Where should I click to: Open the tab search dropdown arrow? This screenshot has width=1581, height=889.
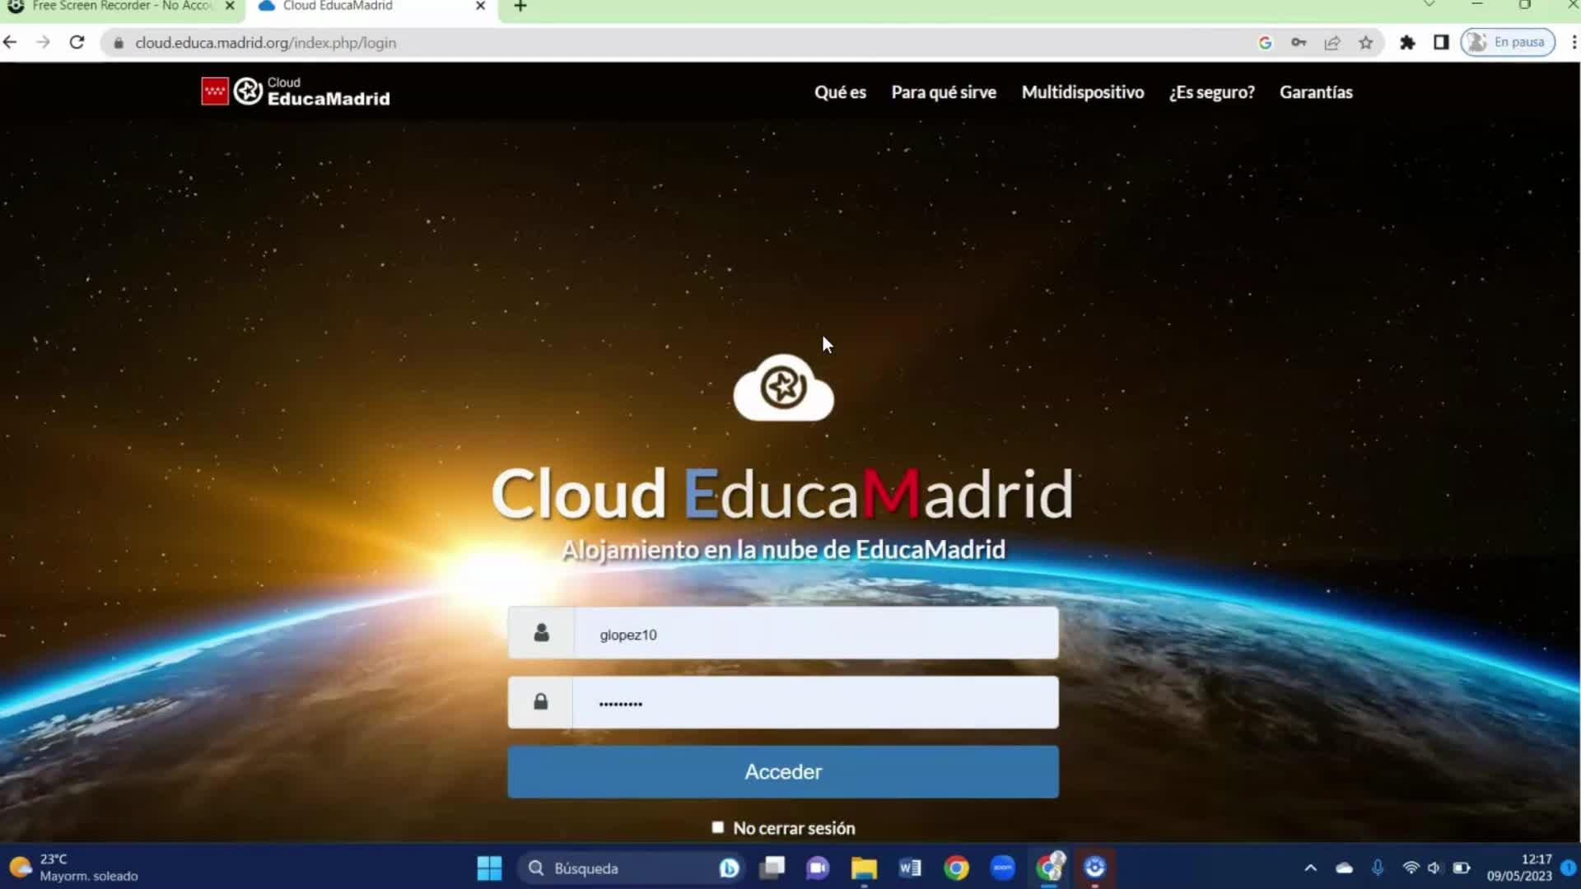point(1429,5)
